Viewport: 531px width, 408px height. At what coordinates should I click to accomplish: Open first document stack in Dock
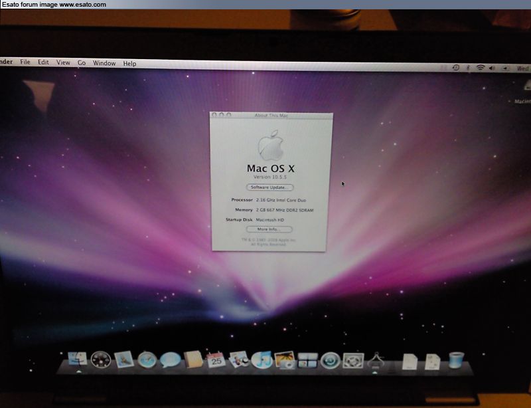pos(410,361)
